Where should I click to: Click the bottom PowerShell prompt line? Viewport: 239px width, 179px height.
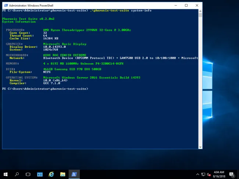[45, 89]
